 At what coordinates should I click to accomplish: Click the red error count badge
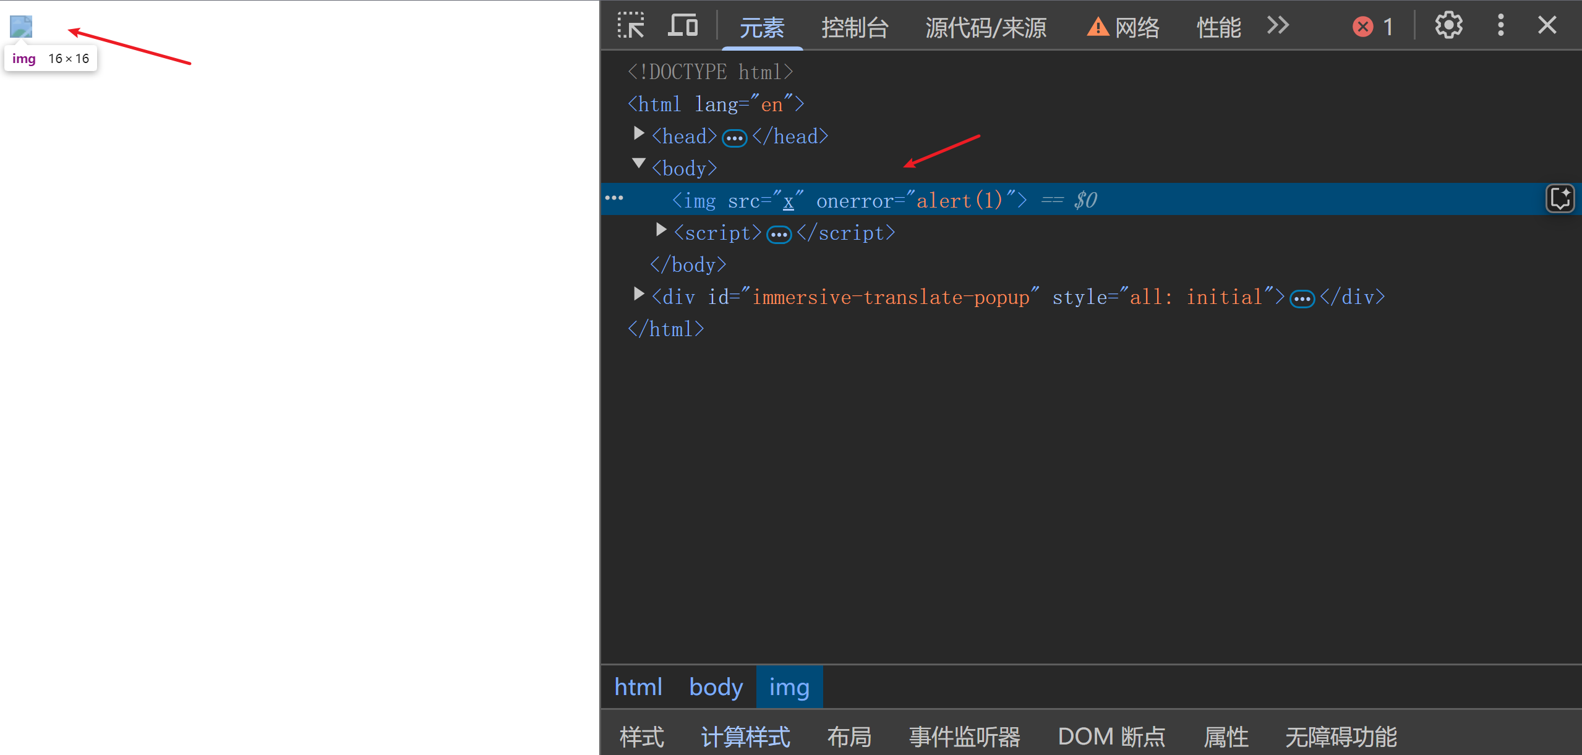1372,27
